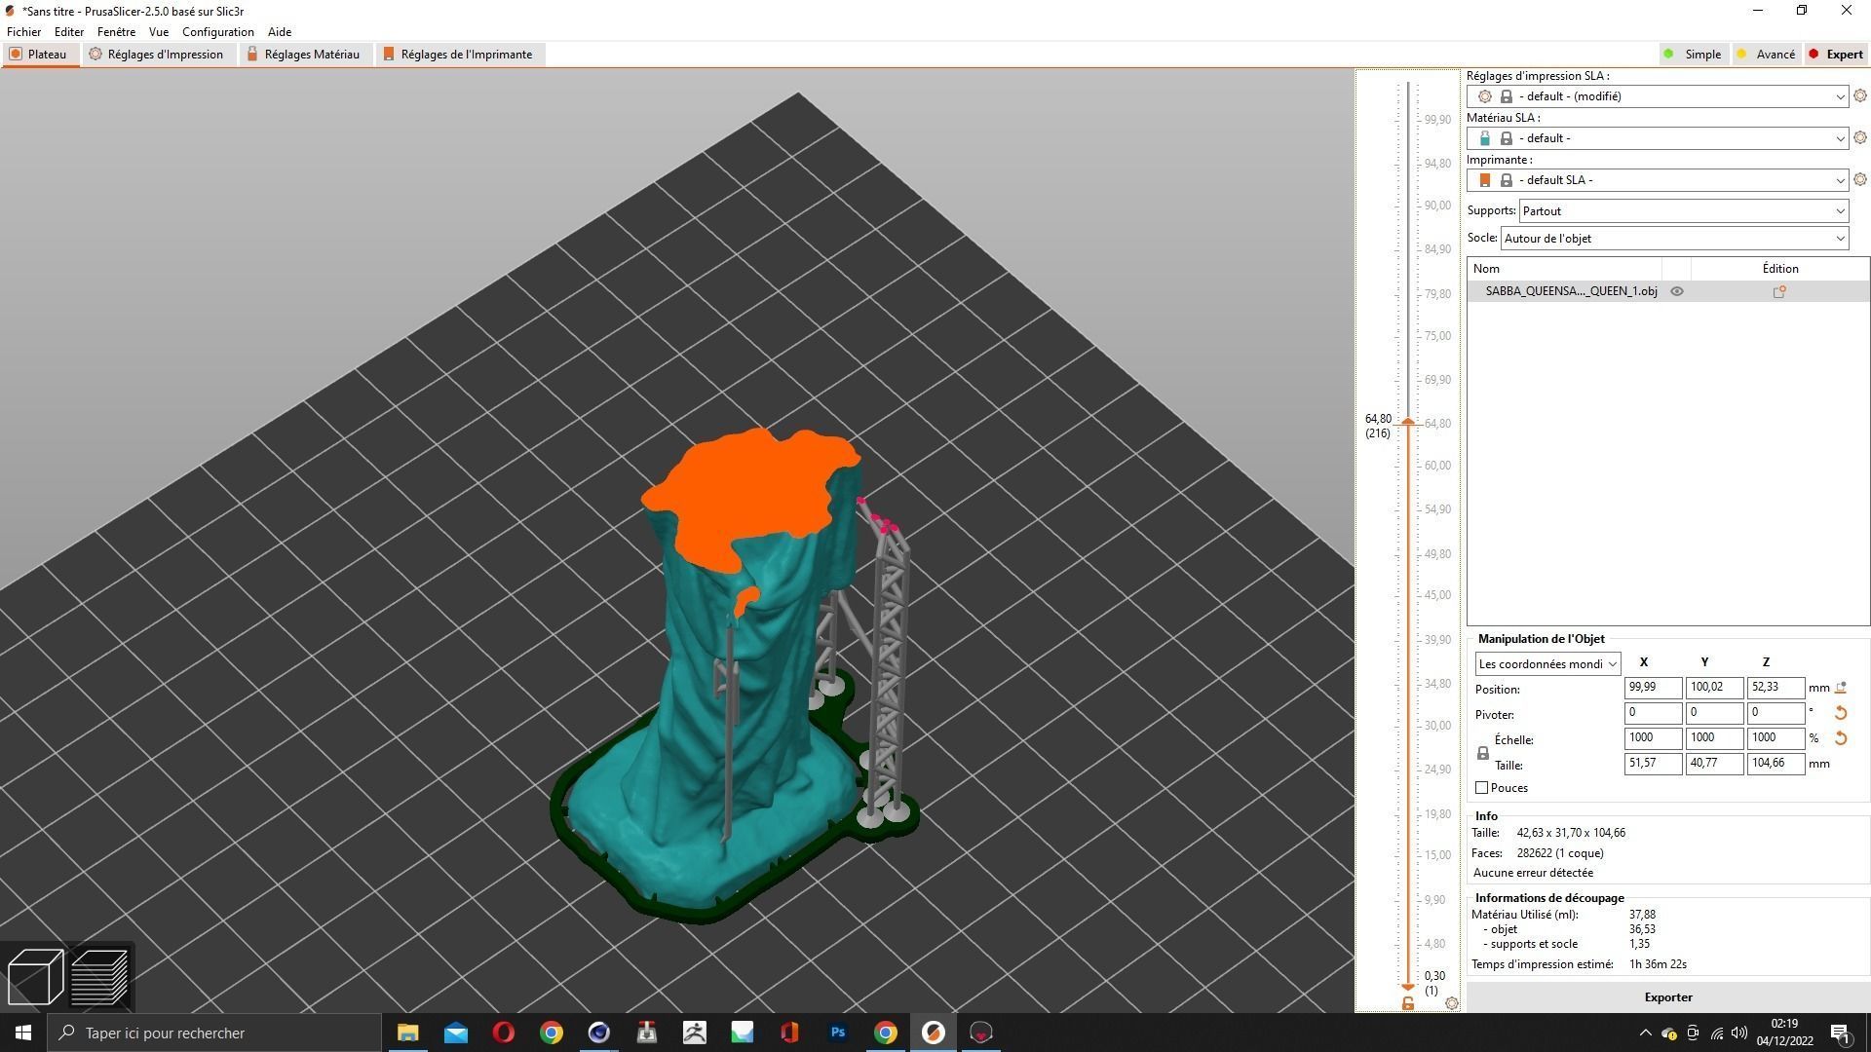Viewport: 1871px width, 1052px height.
Task: Switch to PrusaSlicer taskbar icon
Action: [x=933, y=1033]
